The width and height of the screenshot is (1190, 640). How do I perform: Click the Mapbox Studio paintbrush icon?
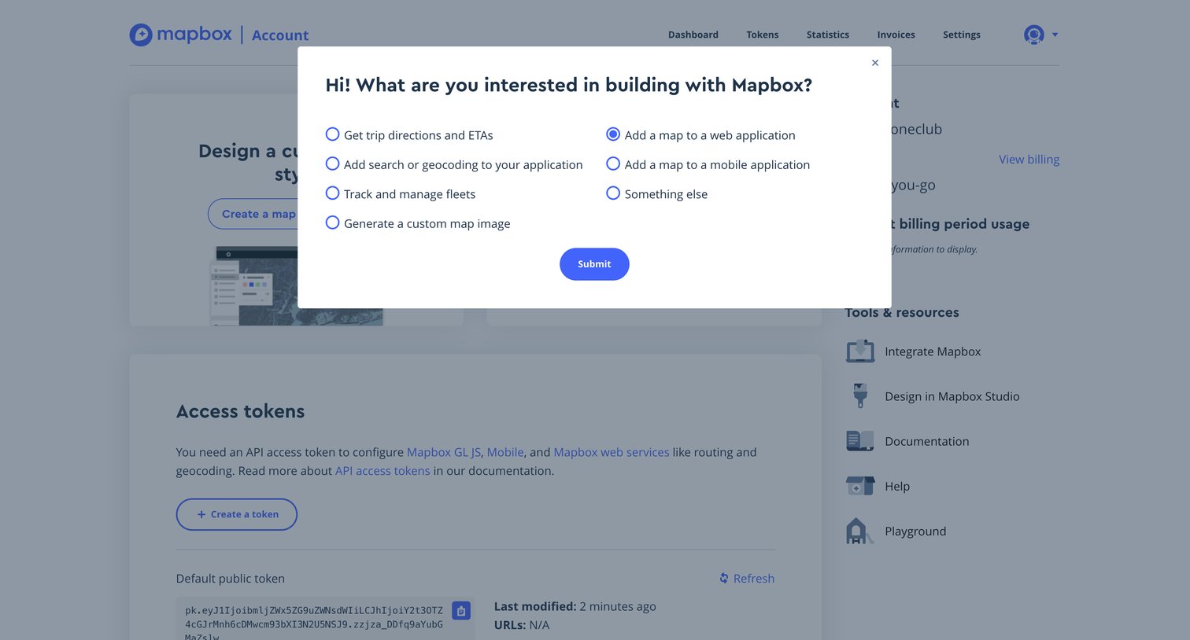click(860, 395)
